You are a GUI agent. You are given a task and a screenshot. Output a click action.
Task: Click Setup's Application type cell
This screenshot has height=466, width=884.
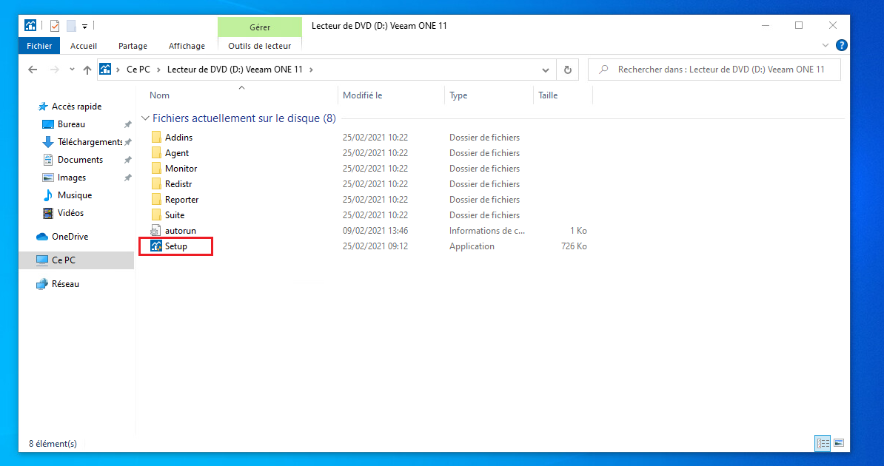(x=472, y=246)
